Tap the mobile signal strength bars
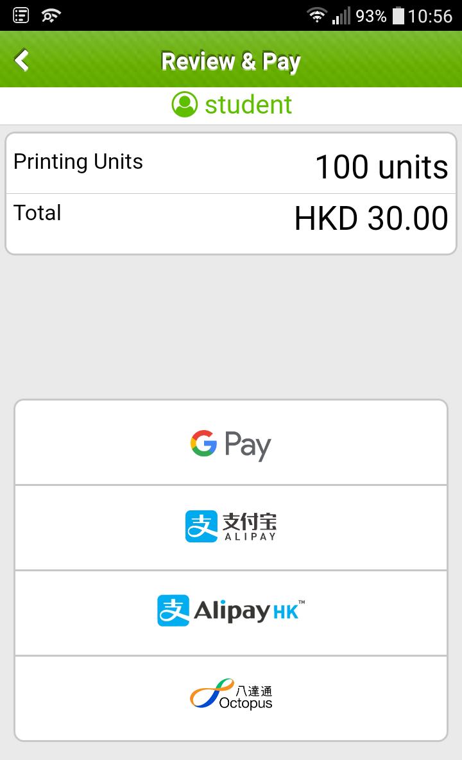The height and width of the screenshot is (760, 462). (341, 16)
